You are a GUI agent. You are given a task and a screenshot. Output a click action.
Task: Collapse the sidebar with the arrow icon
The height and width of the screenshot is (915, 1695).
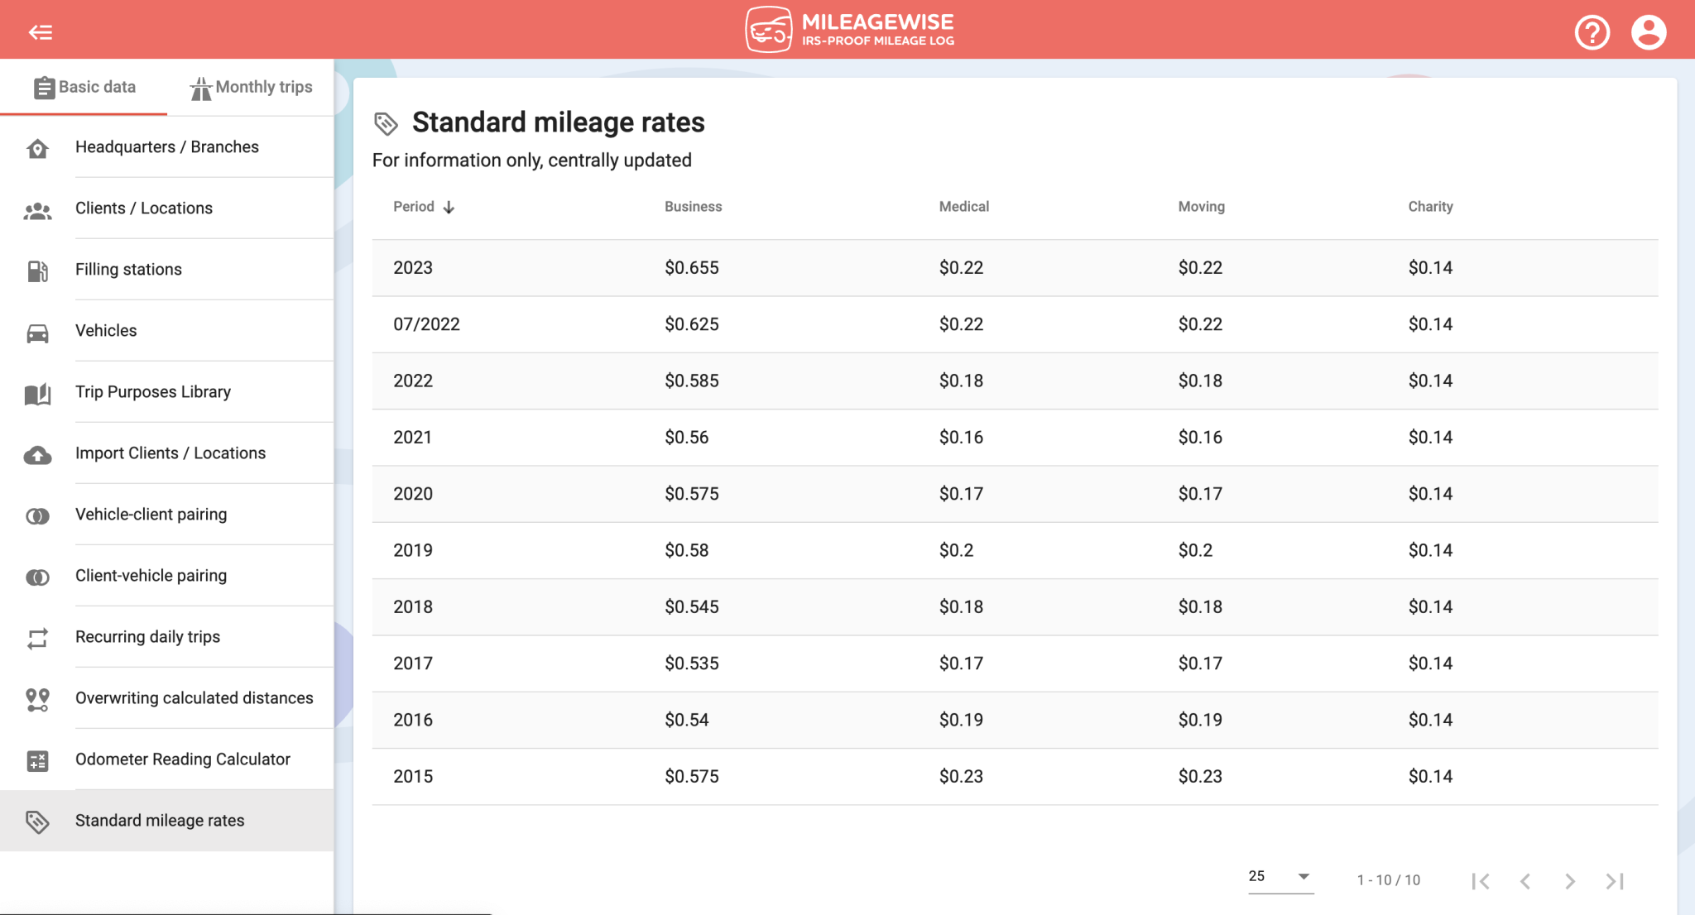coord(41,31)
